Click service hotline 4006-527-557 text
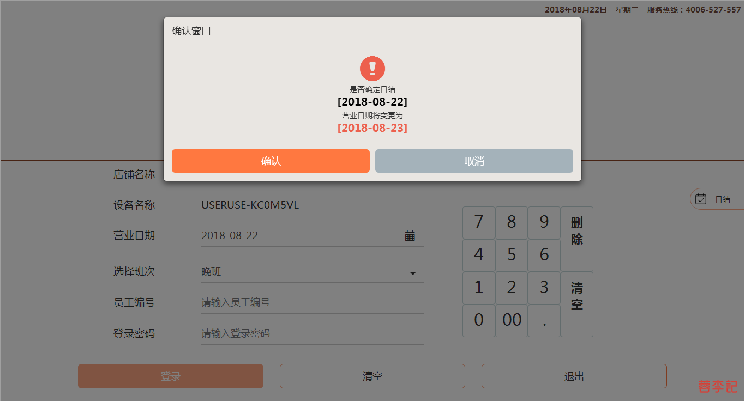745x402 pixels. pos(694,10)
